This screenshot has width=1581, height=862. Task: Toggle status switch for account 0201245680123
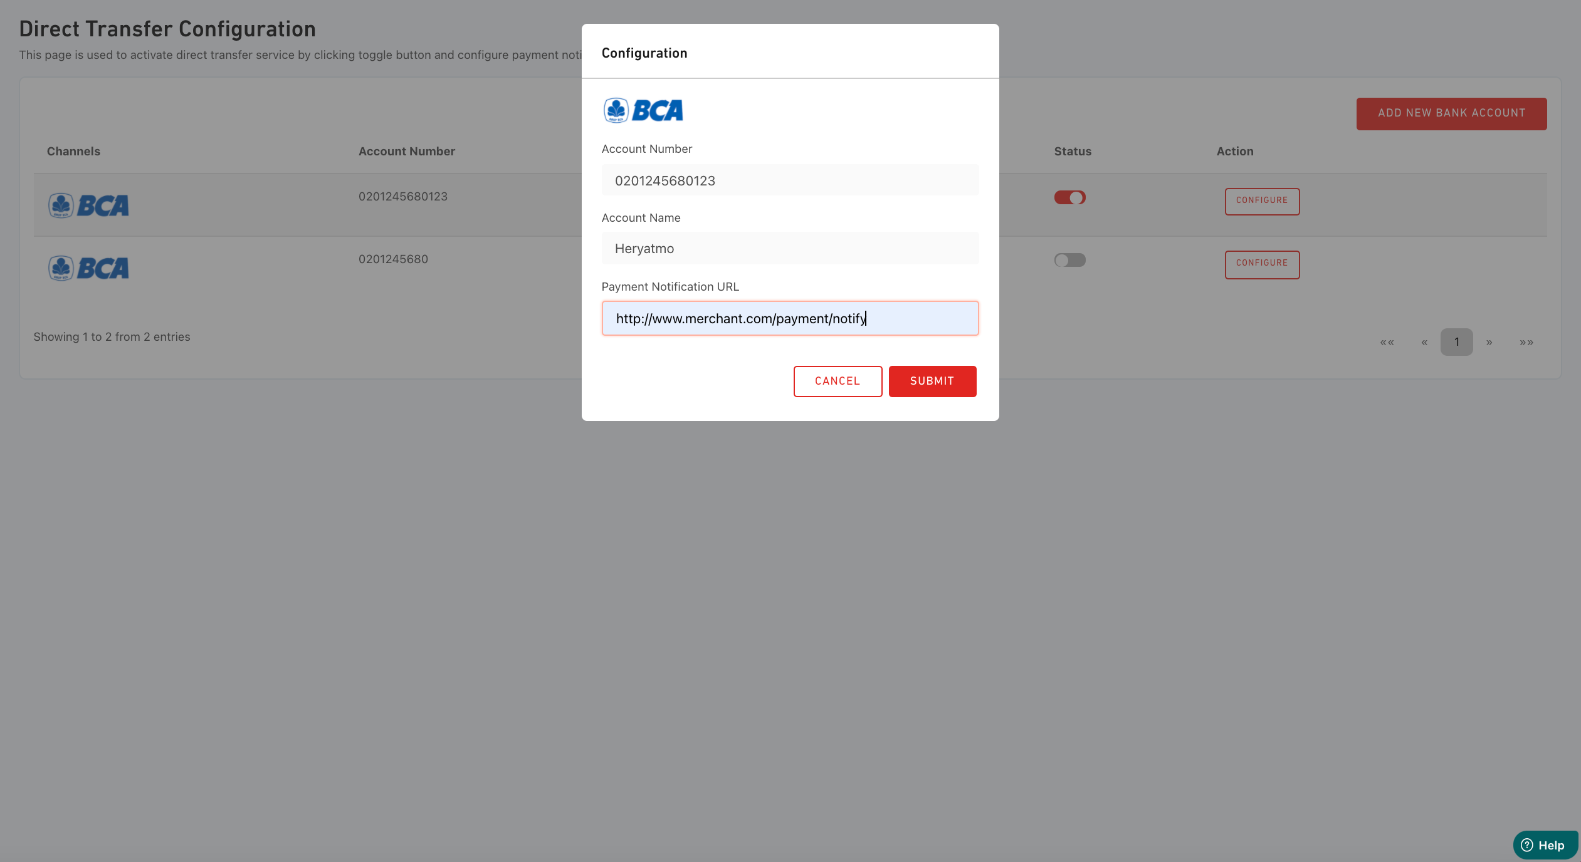(x=1069, y=198)
